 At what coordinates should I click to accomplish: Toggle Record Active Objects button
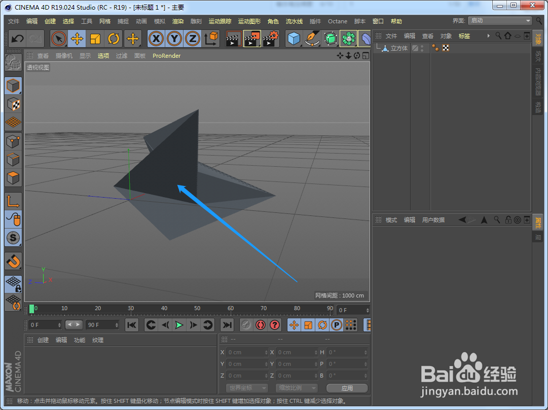pyautogui.click(x=246, y=325)
